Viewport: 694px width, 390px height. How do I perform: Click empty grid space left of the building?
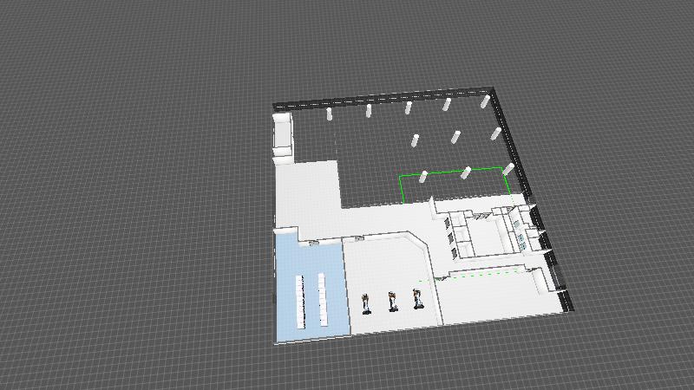130,217
